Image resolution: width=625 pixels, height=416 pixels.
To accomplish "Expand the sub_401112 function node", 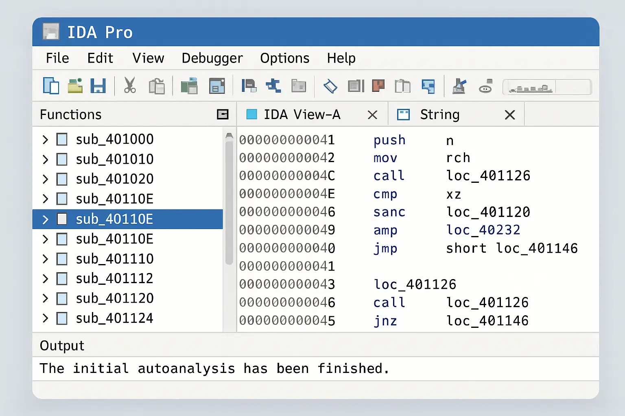I will click(45, 279).
